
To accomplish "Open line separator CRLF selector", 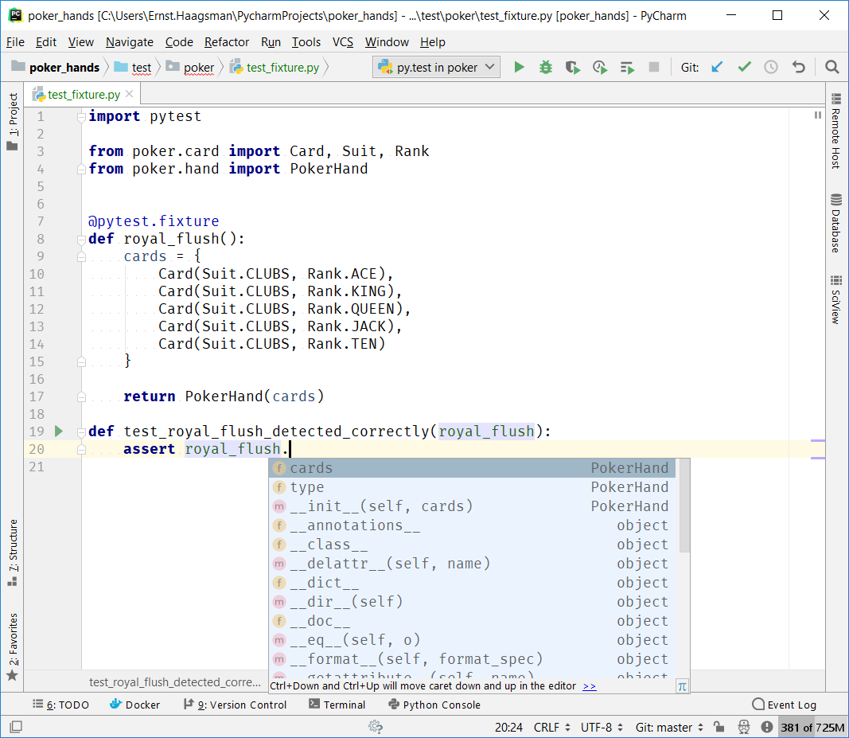I will (x=551, y=727).
